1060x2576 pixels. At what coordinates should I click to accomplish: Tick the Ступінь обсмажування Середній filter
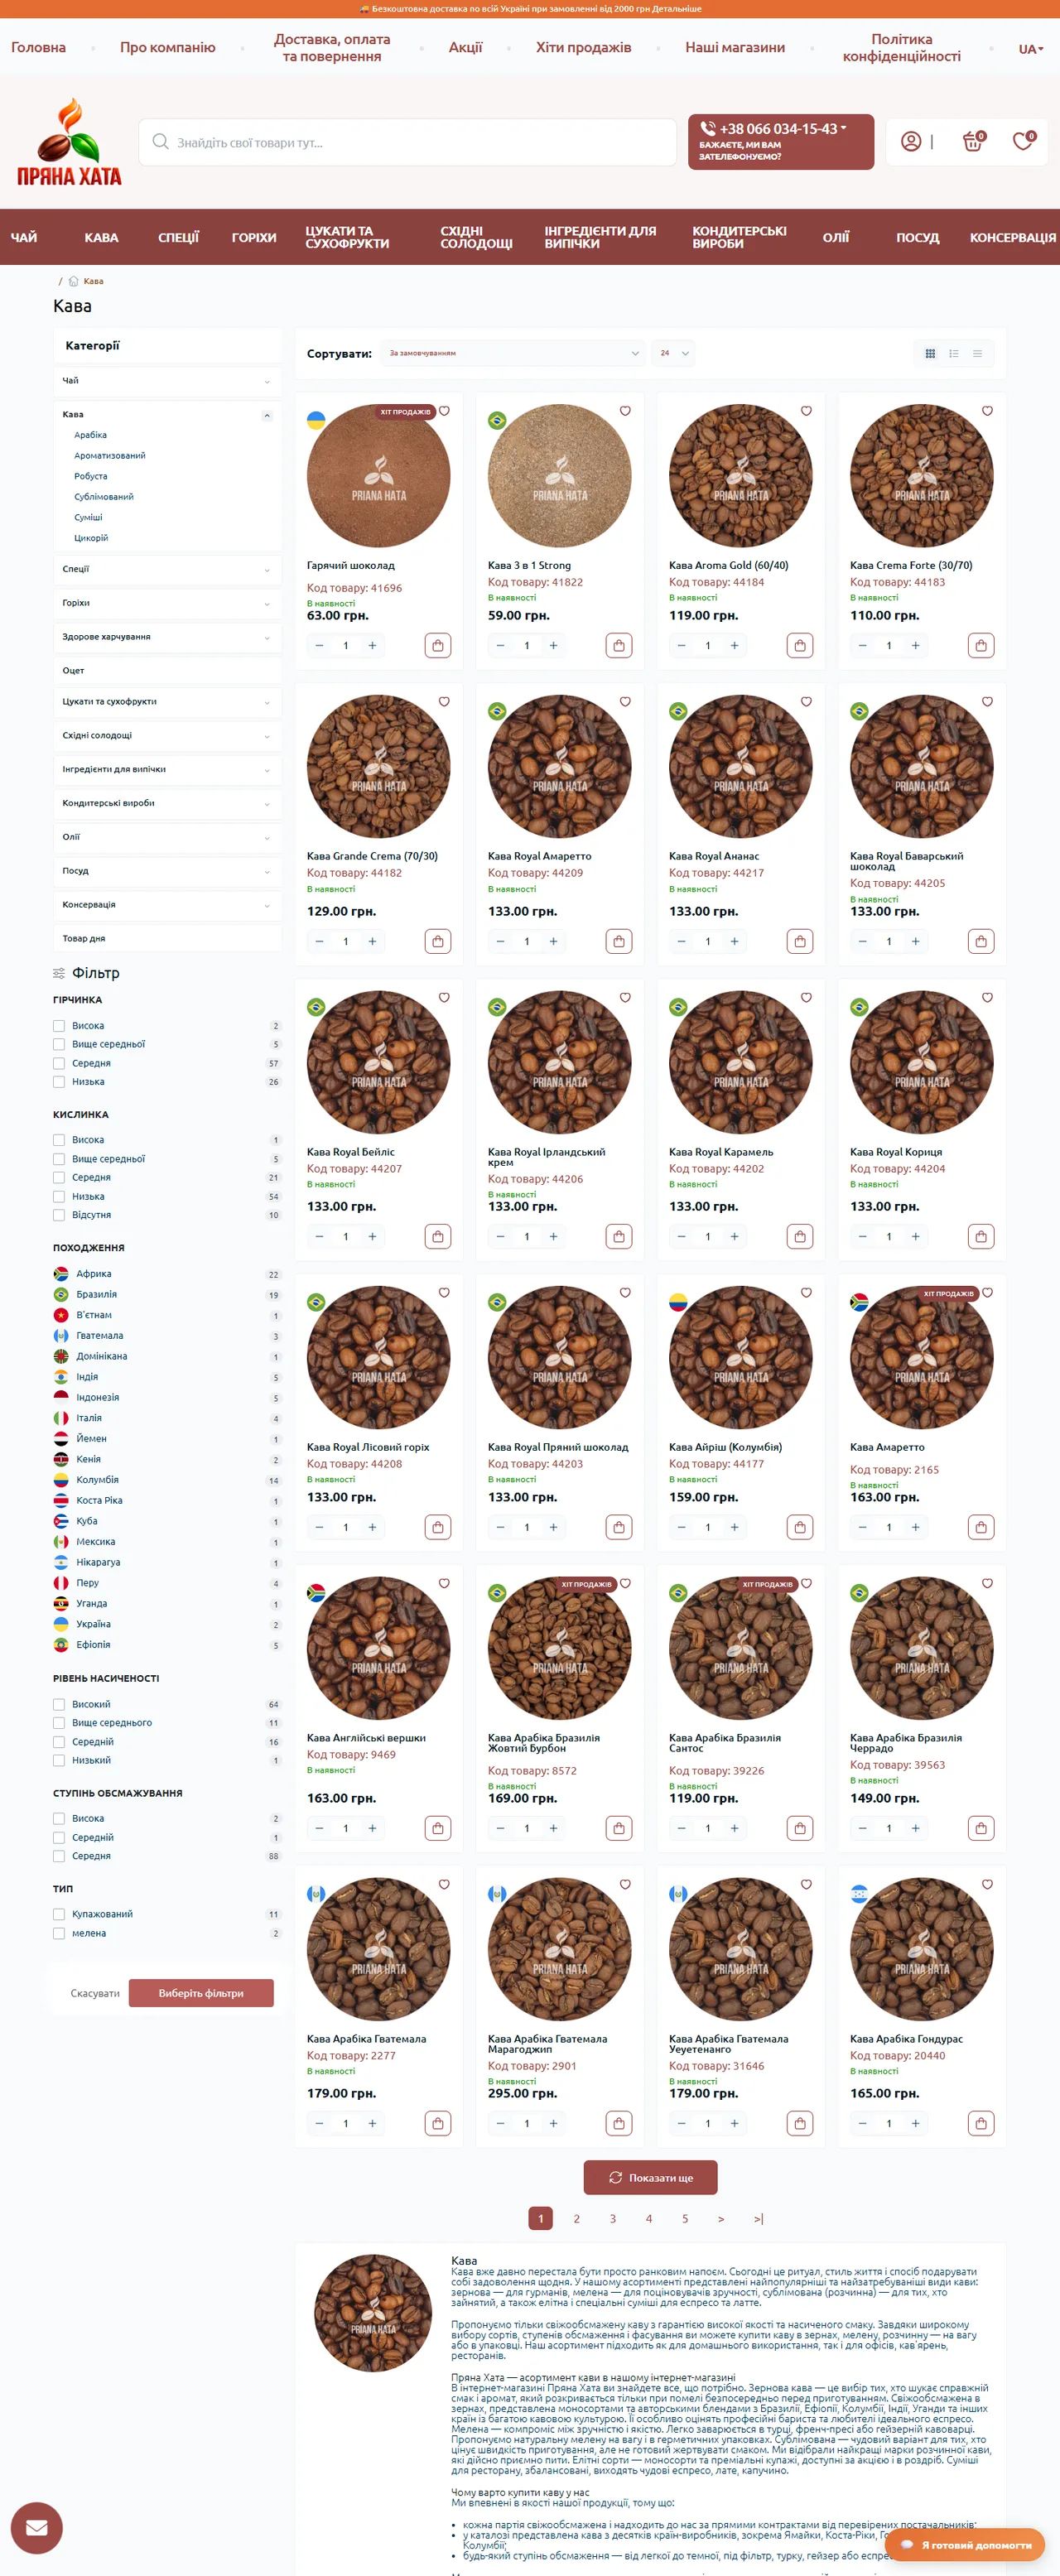pyautogui.click(x=59, y=1837)
